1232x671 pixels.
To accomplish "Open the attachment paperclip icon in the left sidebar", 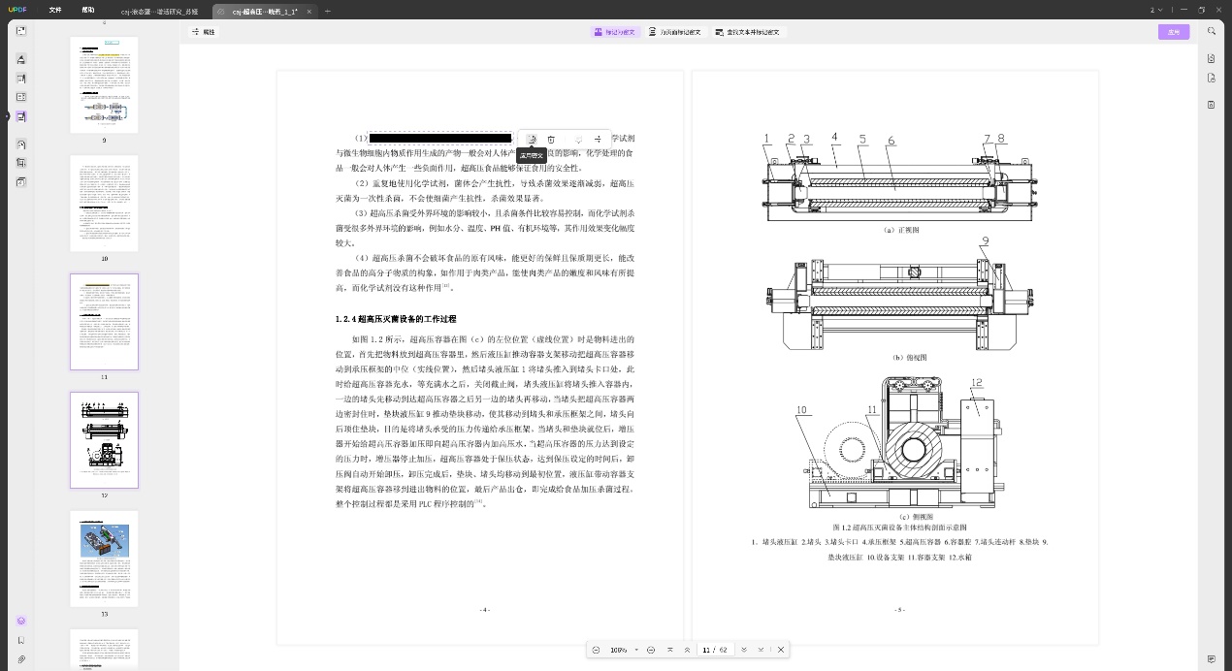I will 21,659.
